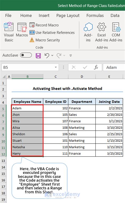Viewport: 125px width, 203px height.
Task: Expand the Name Box dropdown
Action: pos(56,67)
